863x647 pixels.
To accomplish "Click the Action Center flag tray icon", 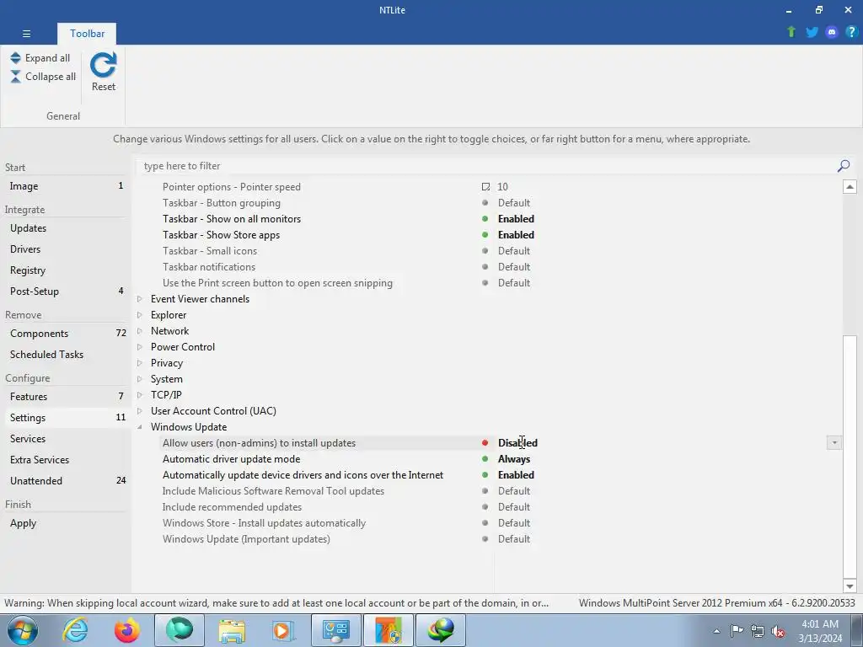I will (x=737, y=630).
